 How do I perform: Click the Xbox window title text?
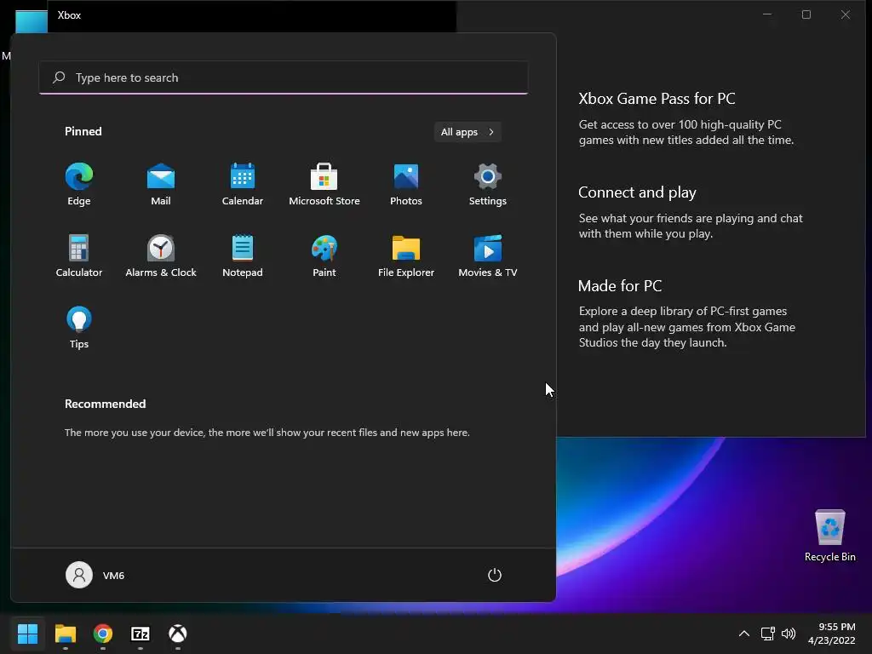pos(69,15)
